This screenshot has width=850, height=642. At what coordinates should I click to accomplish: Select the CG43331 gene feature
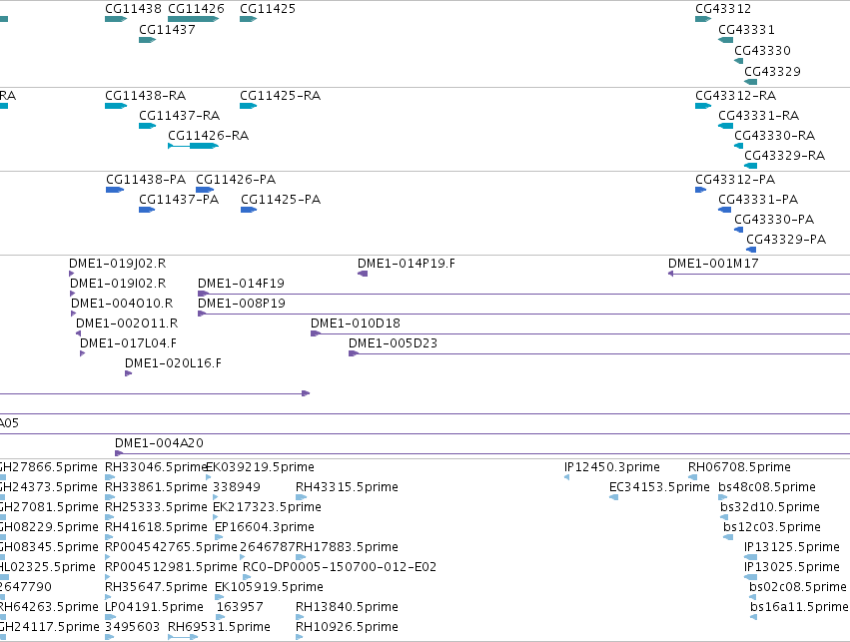click(725, 40)
